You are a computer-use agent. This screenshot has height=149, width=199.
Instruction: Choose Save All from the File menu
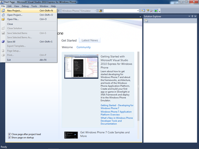pyautogui.click(x=29, y=42)
